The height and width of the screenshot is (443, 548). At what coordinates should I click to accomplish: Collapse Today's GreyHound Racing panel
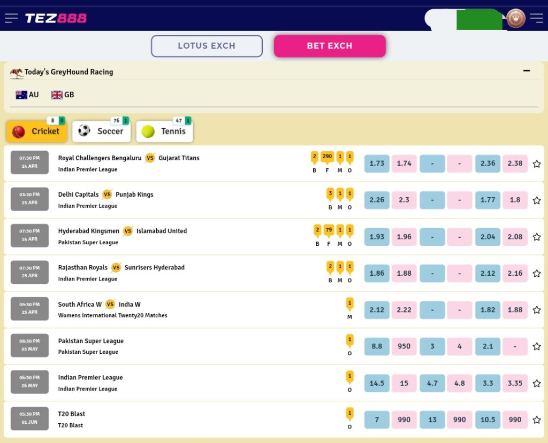(x=527, y=71)
